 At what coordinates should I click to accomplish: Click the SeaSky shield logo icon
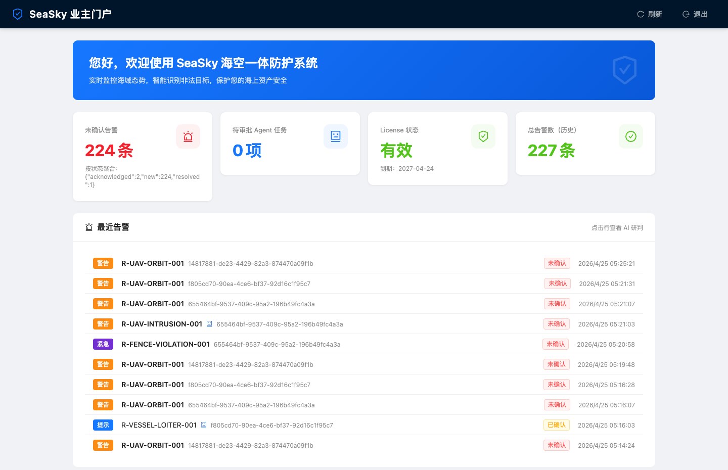(x=18, y=14)
